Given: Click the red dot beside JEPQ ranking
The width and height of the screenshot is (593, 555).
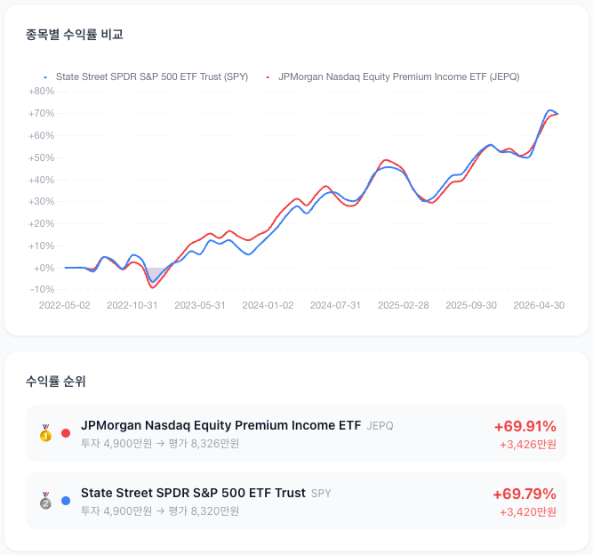Looking at the screenshot, I should point(66,433).
